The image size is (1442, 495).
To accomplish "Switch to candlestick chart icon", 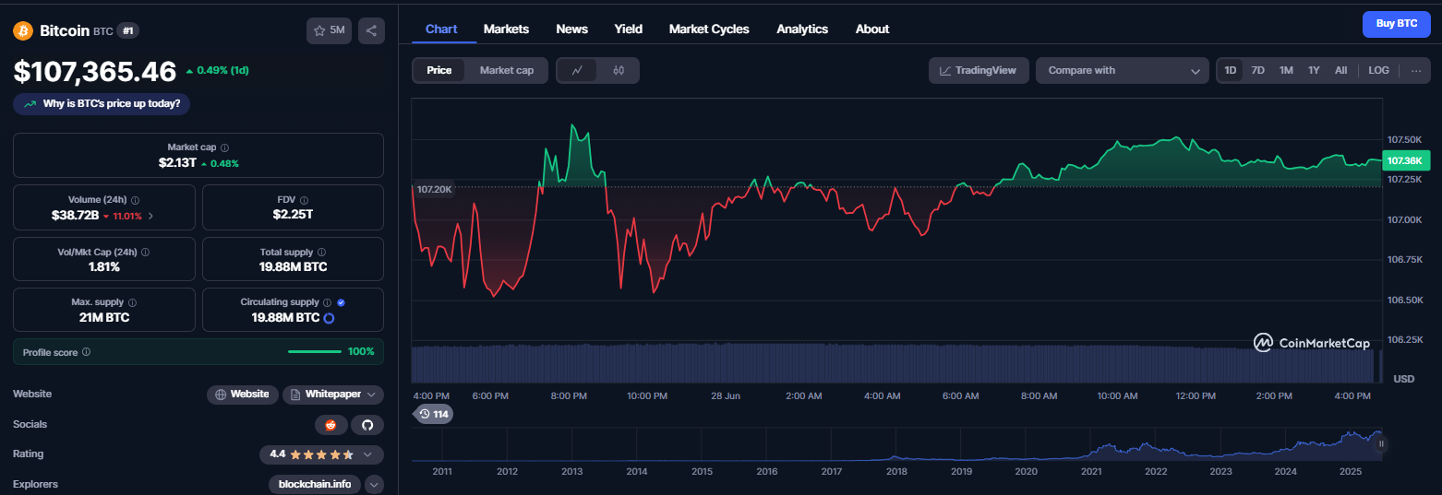I will (619, 70).
